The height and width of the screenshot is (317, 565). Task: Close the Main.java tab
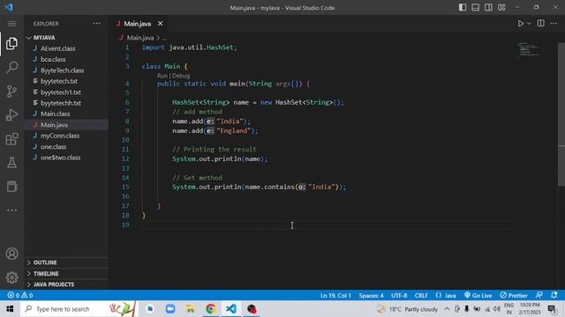(160, 24)
